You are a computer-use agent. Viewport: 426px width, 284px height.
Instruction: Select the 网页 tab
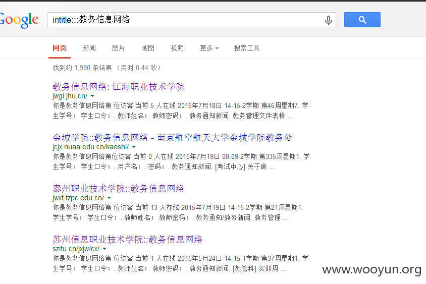60,48
